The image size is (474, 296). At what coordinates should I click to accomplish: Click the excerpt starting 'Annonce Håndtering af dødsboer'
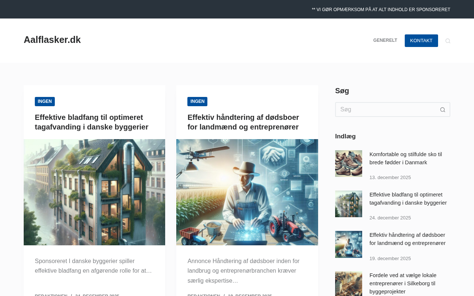pos(244,271)
